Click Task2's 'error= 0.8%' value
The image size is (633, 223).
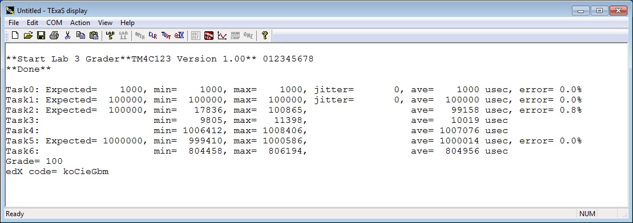[x=551, y=110]
